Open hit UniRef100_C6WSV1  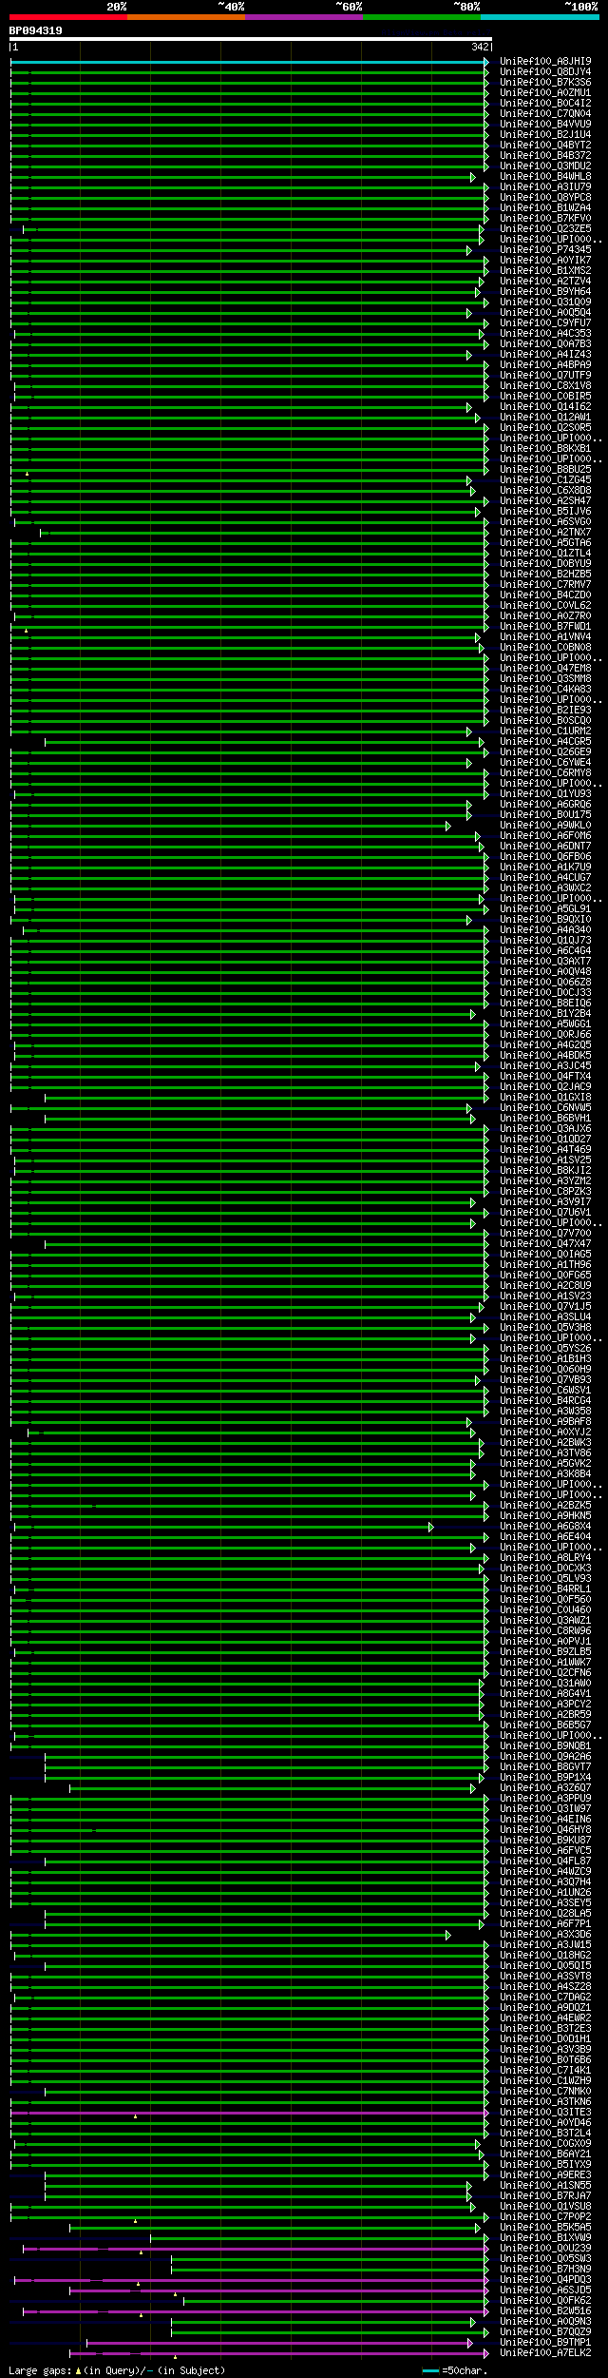(545, 1391)
